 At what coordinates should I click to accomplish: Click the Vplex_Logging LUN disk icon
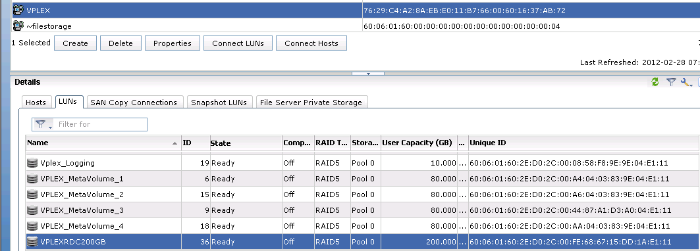[32, 163]
